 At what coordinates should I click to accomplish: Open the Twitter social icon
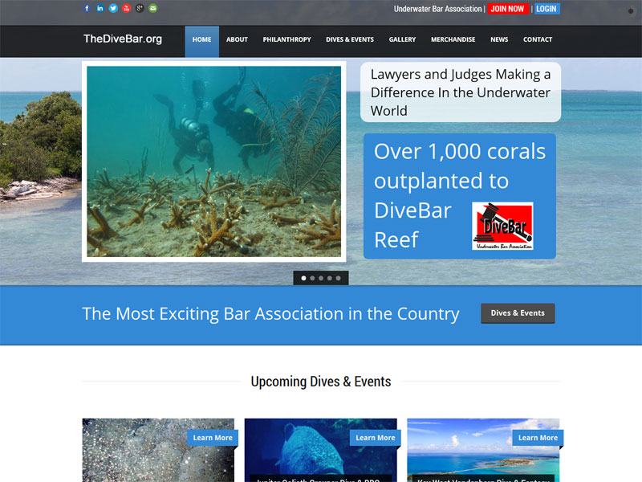click(x=113, y=8)
